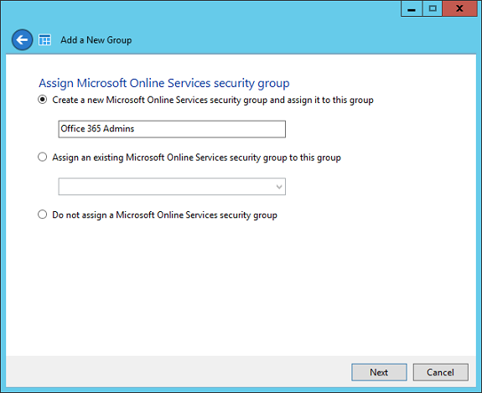Screen dimensions: 482x393
Task: Click the Assign Microsoft Online Services security group heading
Action: pos(163,83)
